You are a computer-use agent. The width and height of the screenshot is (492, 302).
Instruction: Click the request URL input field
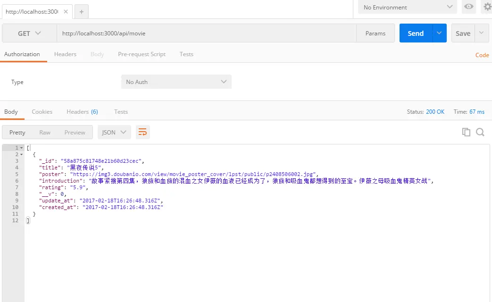click(207, 34)
